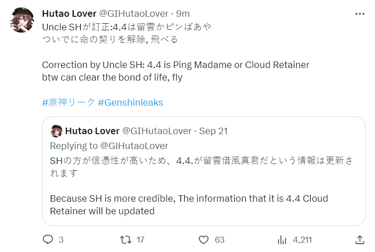Viewport: 375px width, 252px height.
Task: Click the Hutao Lover display name at top
Action: pyautogui.click(x=69, y=14)
